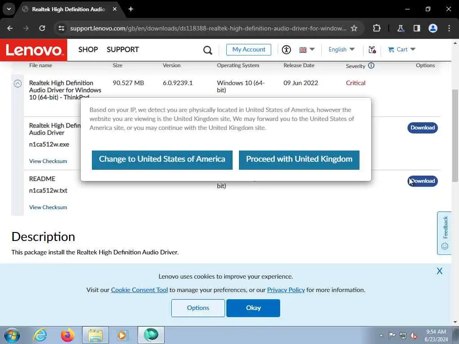Bookmark this page with the star icon

[354, 28]
